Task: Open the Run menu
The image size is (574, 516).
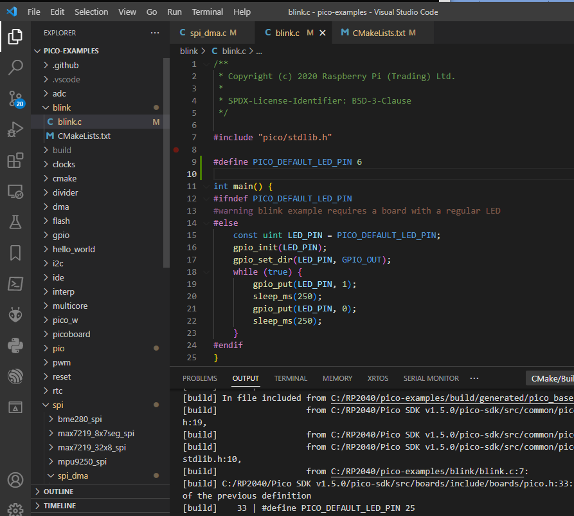Action: (x=175, y=12)
